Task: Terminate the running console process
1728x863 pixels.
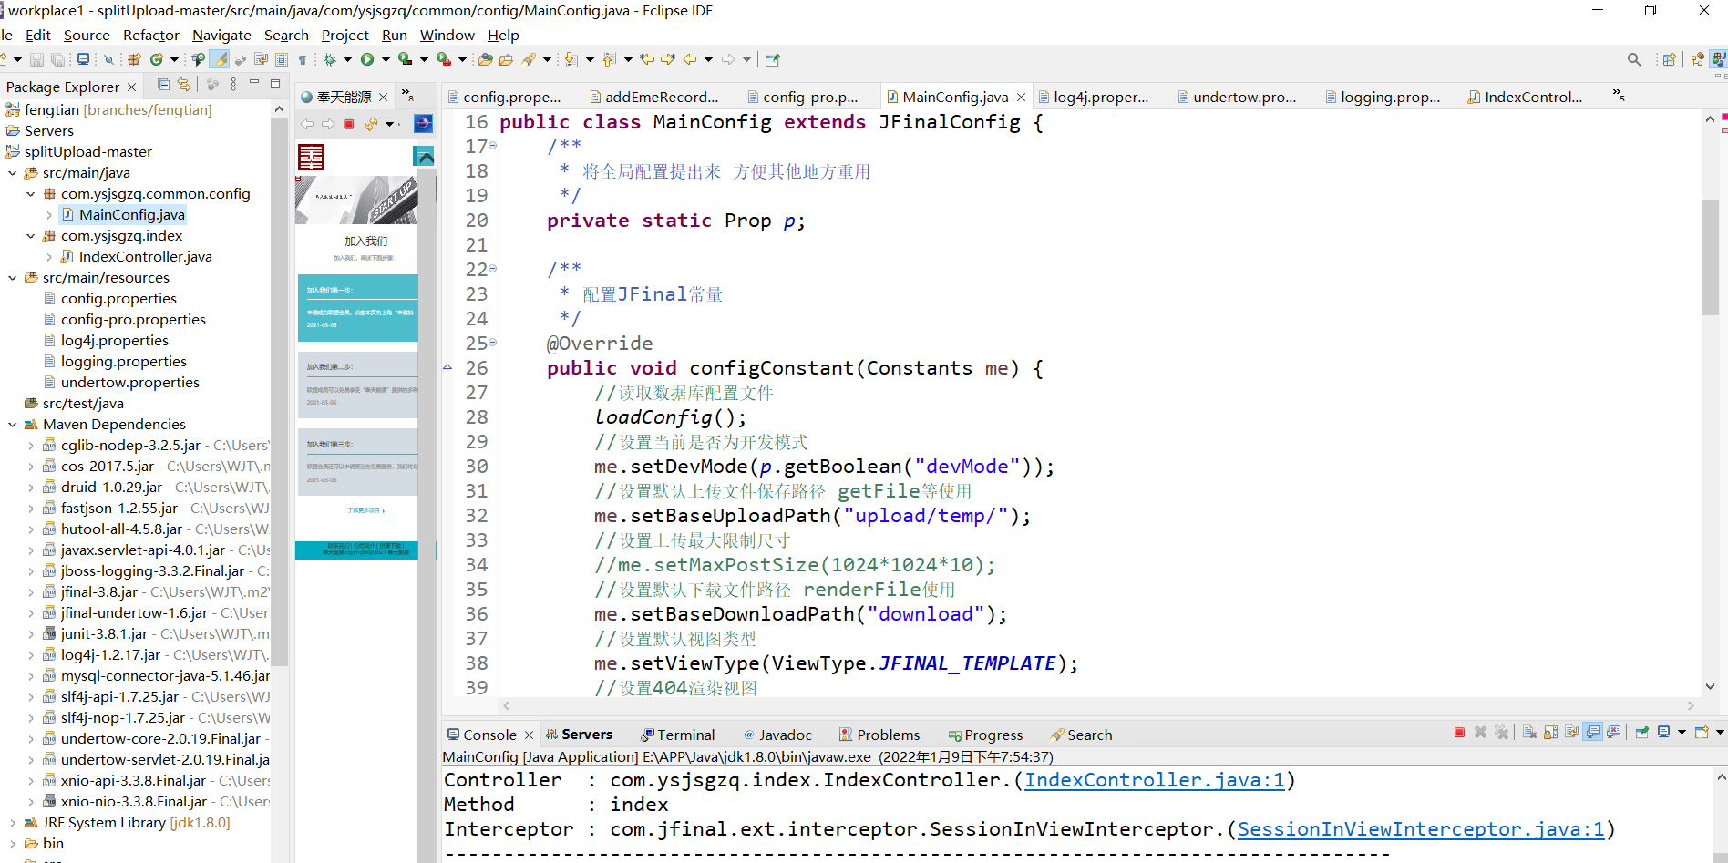Action: tap(1459, 733)
